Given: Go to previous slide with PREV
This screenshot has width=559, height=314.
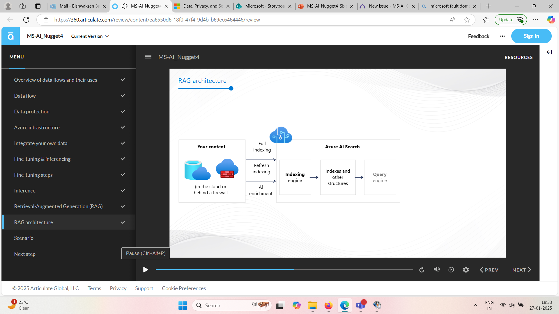Looking at the screenshot, I should pyautogui.click(x=489, y=270).
